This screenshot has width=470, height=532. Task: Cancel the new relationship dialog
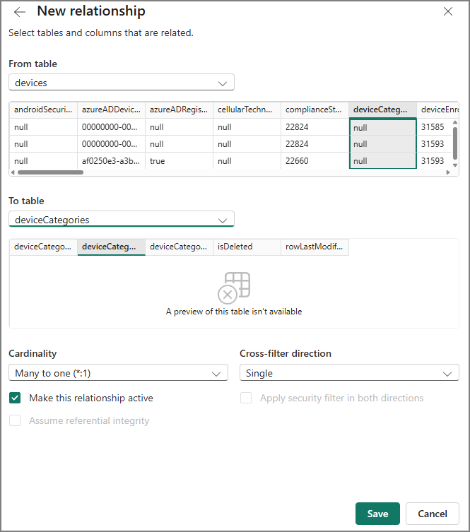[x=433, y=514]
